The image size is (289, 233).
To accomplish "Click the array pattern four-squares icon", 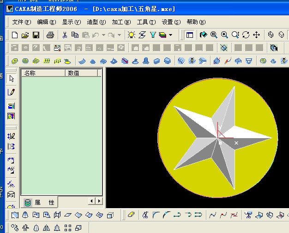I will [68, 228].
